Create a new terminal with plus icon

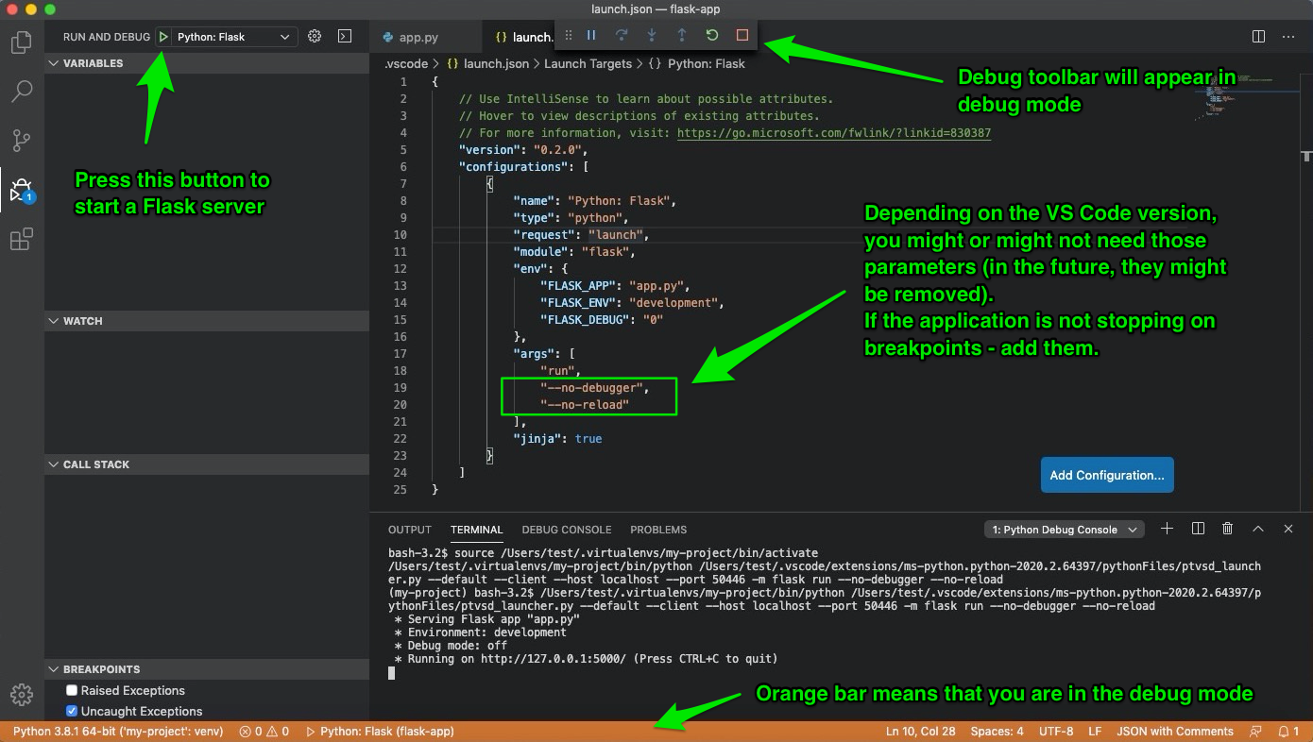pyautogui.click(x=1167, y=529)
